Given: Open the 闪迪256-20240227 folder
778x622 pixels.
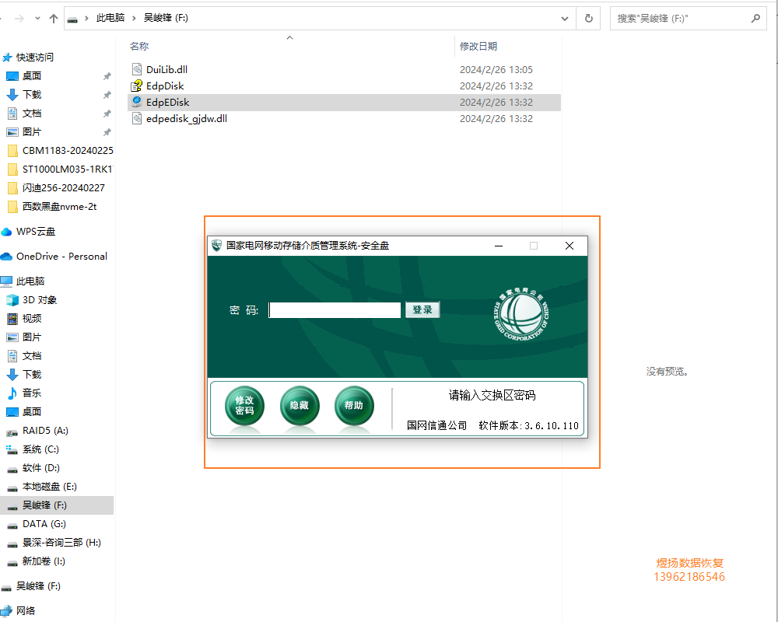Looking at the screenshot, I should [x=64, y=188].
